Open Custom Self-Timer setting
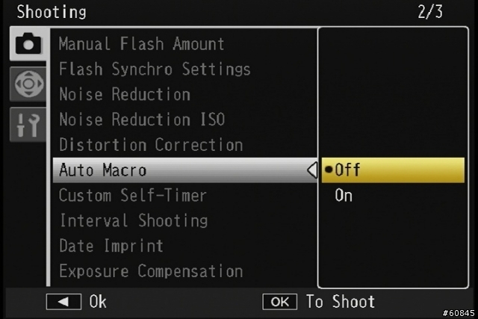Viewport: 478px width, 319px height. (133, 195)
